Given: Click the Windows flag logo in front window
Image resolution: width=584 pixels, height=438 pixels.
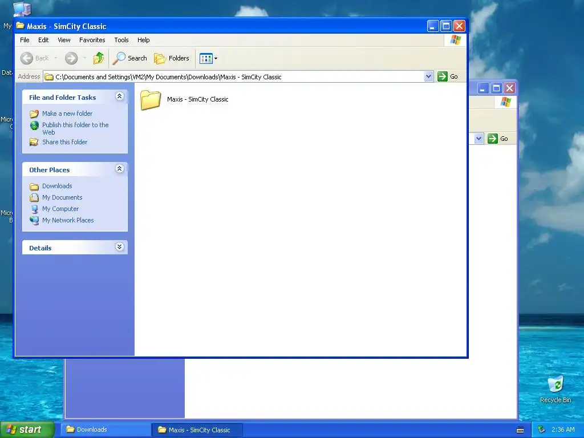Looking at the screenshot, I should click(455, 40).
